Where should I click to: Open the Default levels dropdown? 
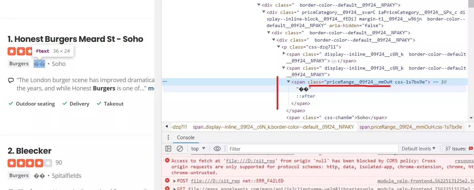[419, 149]
